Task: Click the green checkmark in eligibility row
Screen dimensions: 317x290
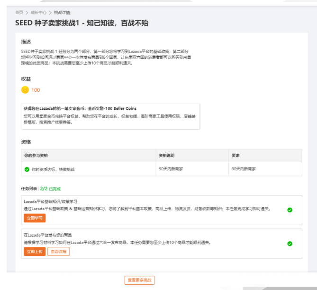Action: pos(27,169)
